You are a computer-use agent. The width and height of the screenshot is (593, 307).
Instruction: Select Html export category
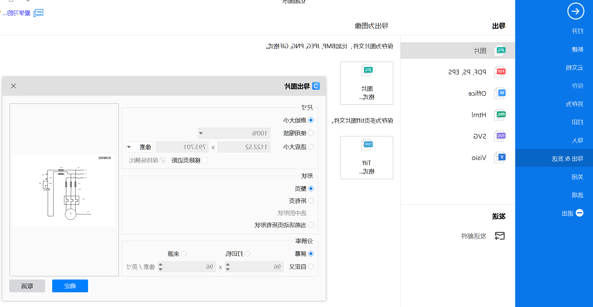point(458,115)
